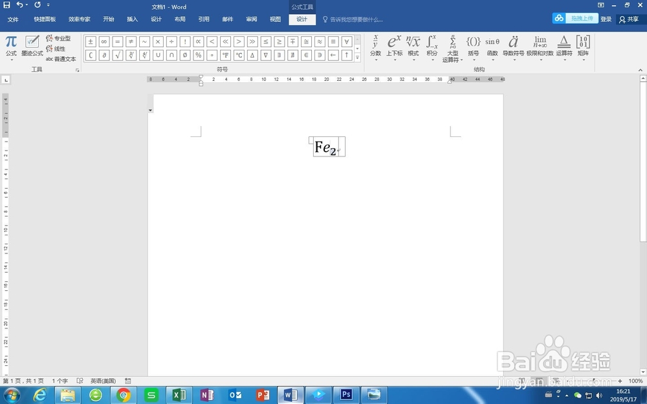Insert the degrees Celsius °C symbol

pos(239,55)
